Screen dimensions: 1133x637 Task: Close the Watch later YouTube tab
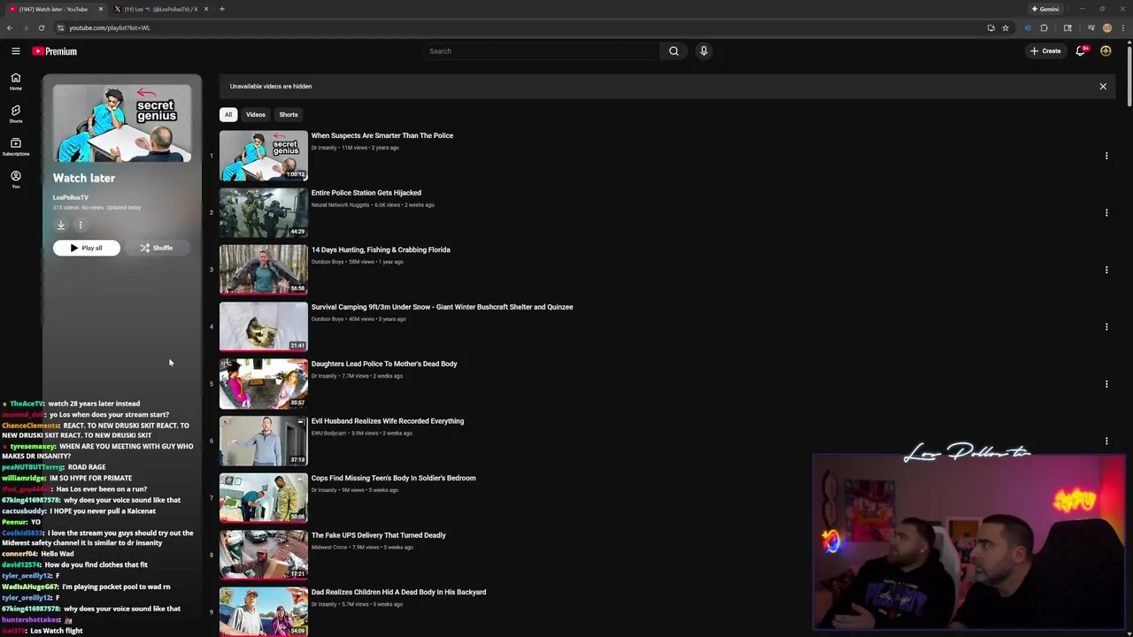pos(101,9)
